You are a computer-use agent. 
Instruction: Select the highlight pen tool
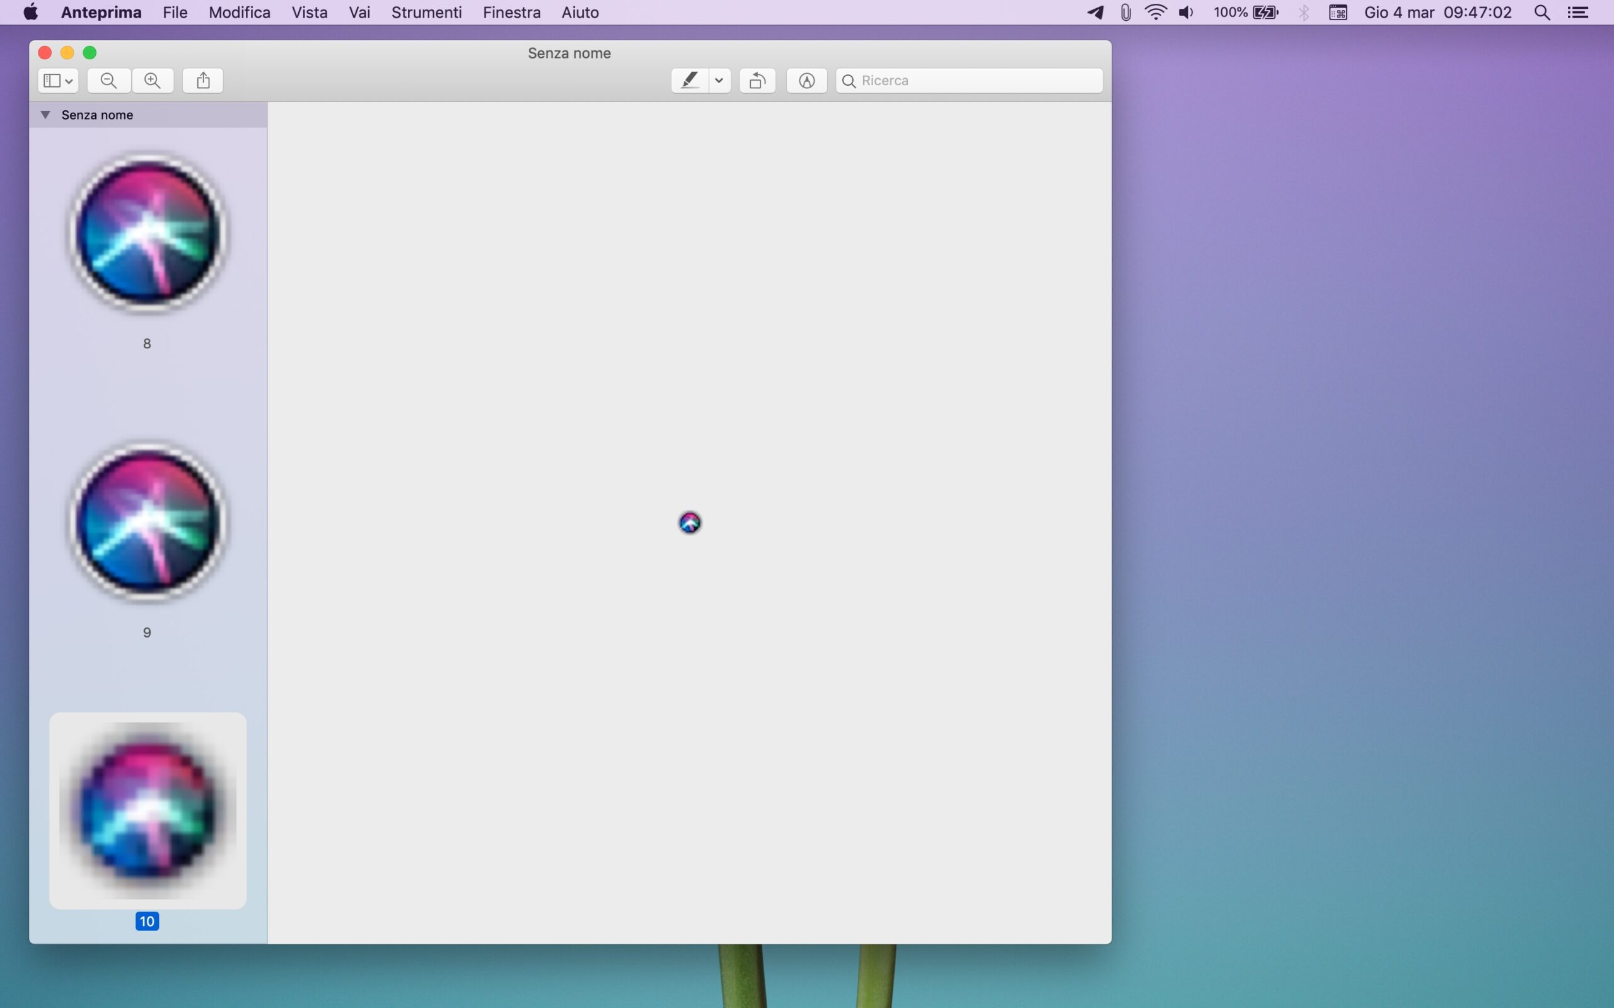click(690, 81)
